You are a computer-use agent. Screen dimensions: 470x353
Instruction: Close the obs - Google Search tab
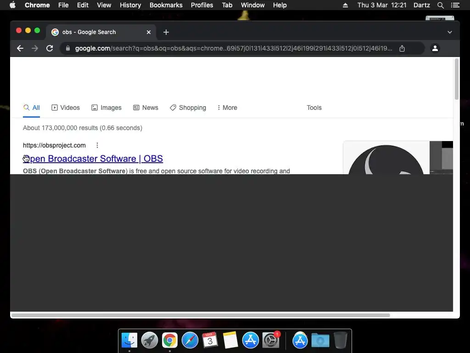click(x=149, y=32)
